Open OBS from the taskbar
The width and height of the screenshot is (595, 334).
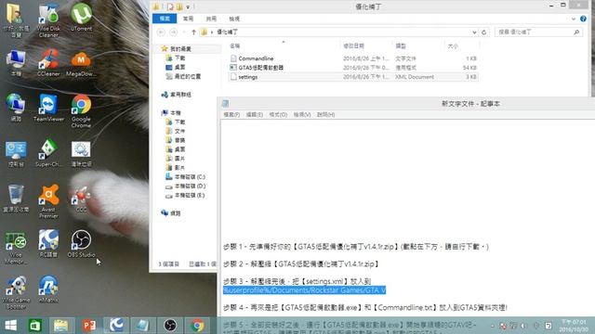pos(170,326)
